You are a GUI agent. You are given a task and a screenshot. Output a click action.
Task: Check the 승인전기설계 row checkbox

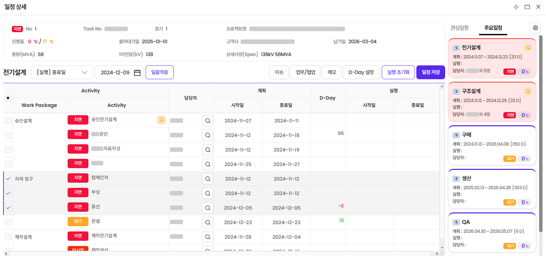pos(8,121)
